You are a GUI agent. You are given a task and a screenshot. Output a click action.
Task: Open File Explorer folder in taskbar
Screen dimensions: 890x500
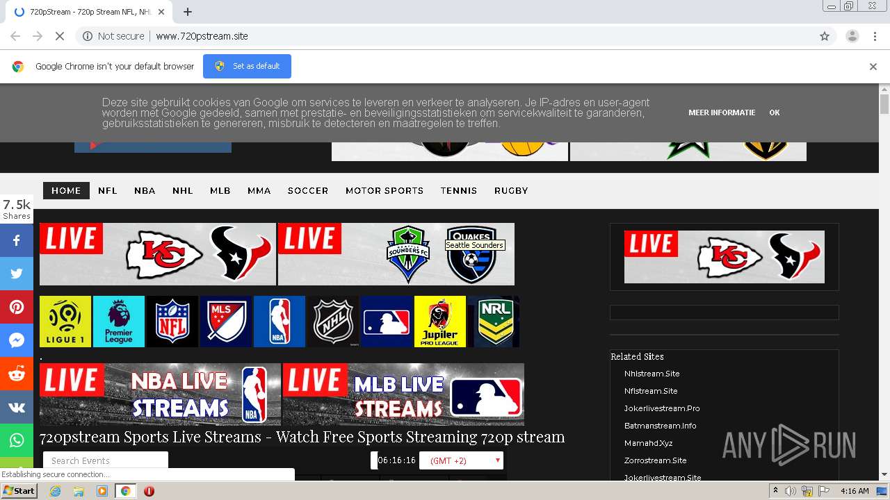point(79,491)
